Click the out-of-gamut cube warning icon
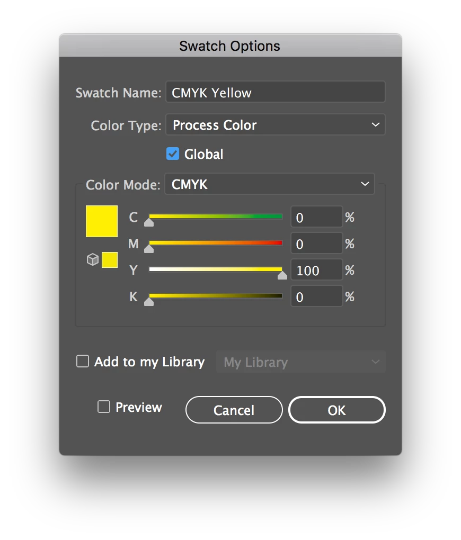 point(92,259)
